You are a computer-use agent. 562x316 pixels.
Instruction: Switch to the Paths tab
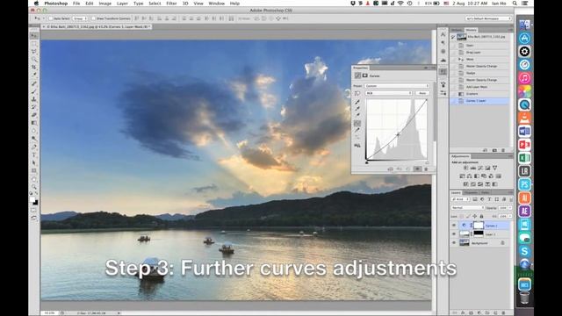tap(485, 193)
